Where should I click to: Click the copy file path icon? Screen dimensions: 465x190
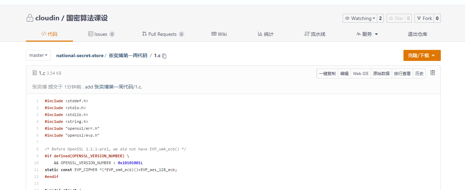pos(165,56)
